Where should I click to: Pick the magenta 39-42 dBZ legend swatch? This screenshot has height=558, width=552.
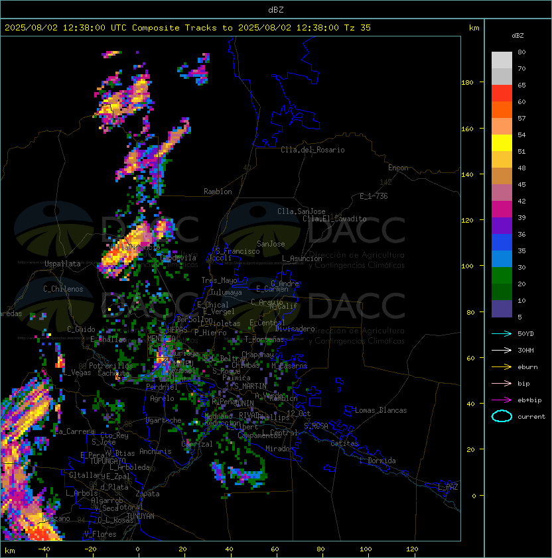click(502, 209)
